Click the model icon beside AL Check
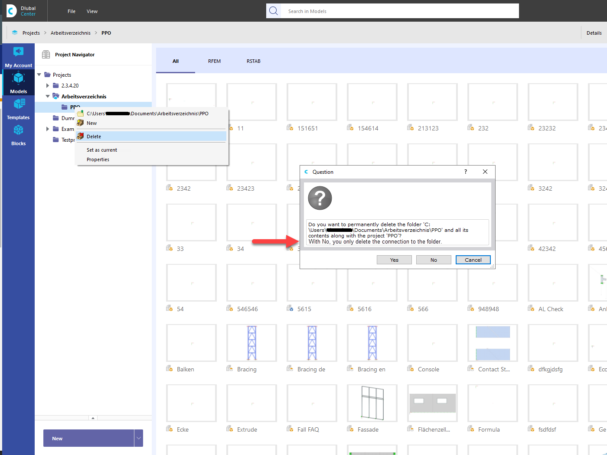The image size is (607, 455). click(x=531, y=309)
